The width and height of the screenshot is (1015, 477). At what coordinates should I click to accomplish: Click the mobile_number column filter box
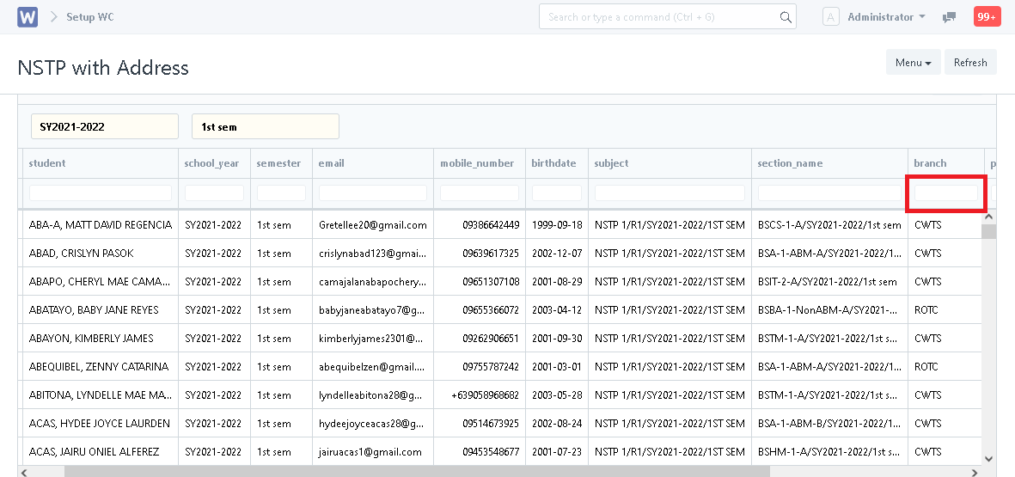(480, 193)
